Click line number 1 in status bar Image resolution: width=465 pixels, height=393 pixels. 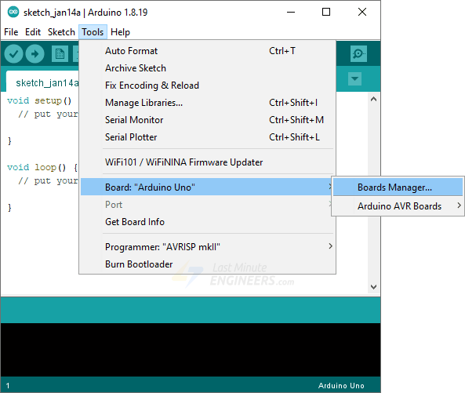click(x=8, y=386)
